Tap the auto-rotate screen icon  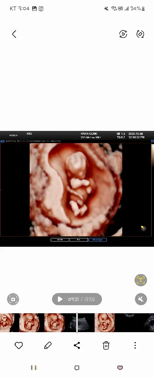tap(140, 34)
